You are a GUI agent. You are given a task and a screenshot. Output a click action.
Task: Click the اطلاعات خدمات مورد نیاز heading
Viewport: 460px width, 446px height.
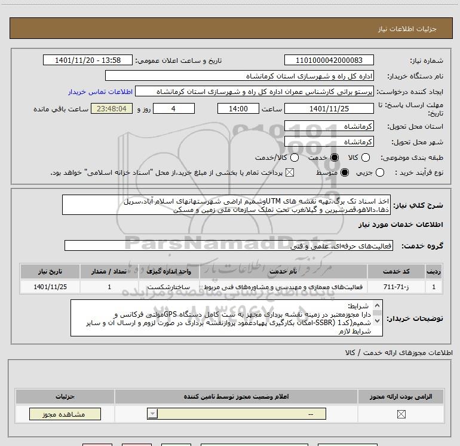[x=401, y=224]
